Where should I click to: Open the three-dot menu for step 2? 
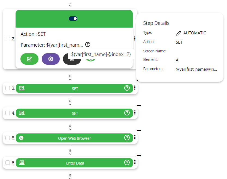[135, 39]
